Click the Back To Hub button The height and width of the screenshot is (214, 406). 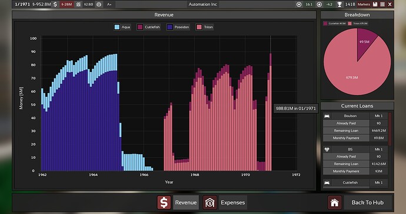click(367, 202)
